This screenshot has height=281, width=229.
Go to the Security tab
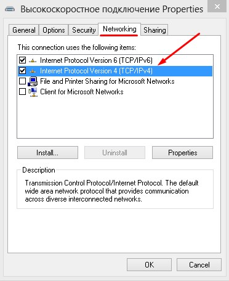(x=84, y=30)
